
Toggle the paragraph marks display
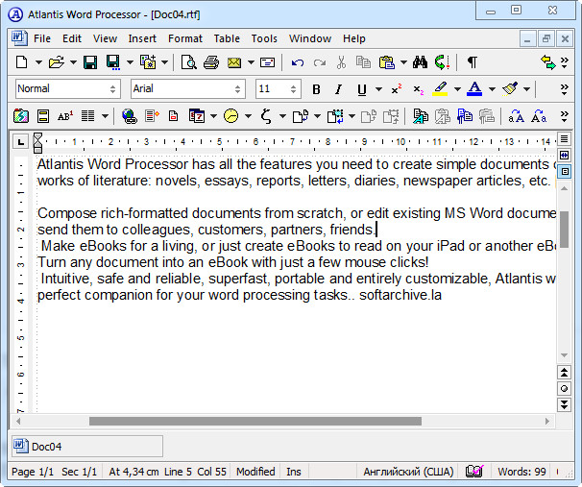click(x=472, y=62)
